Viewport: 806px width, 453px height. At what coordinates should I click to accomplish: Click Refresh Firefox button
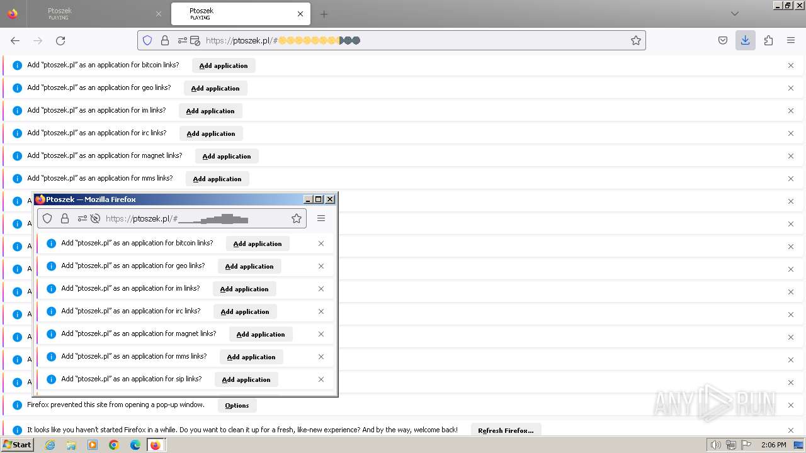click(x=506, y=430)
